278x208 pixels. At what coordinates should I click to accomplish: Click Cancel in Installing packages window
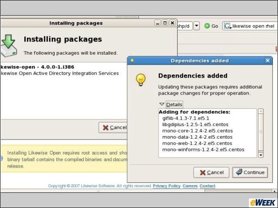[x=113, y=127]
